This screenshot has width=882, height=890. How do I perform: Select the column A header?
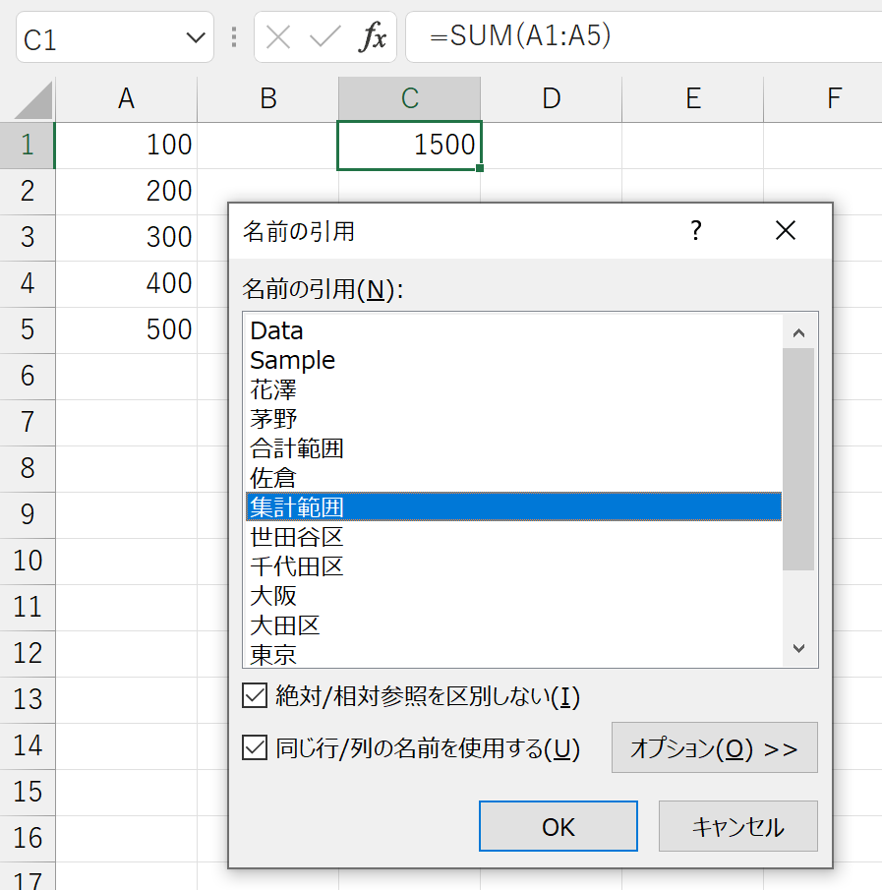pyautogui.click(x=126, y=99)
